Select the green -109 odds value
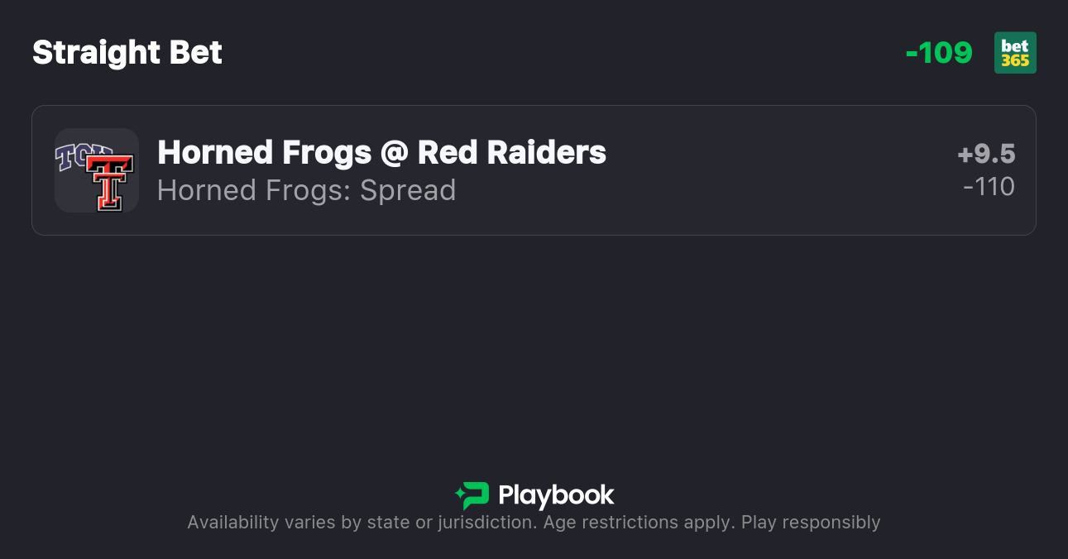Image resolution: width=1068 pixels, height=559 pixels. tap(939, 53)
